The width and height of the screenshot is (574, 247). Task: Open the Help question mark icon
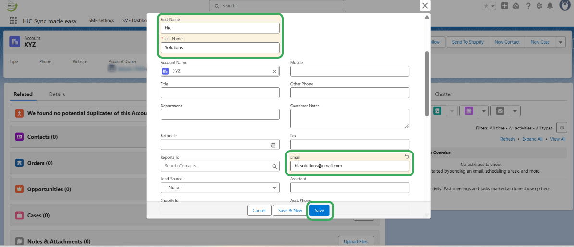[x=528, y=6]
